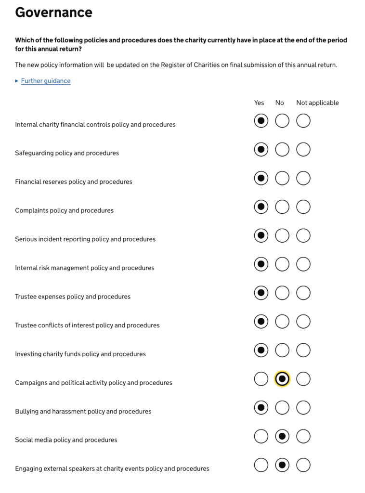The height and width of the screenshot is (493, 365).
Task: Select Not applicable for Social media policy
Action: point(303,436)
